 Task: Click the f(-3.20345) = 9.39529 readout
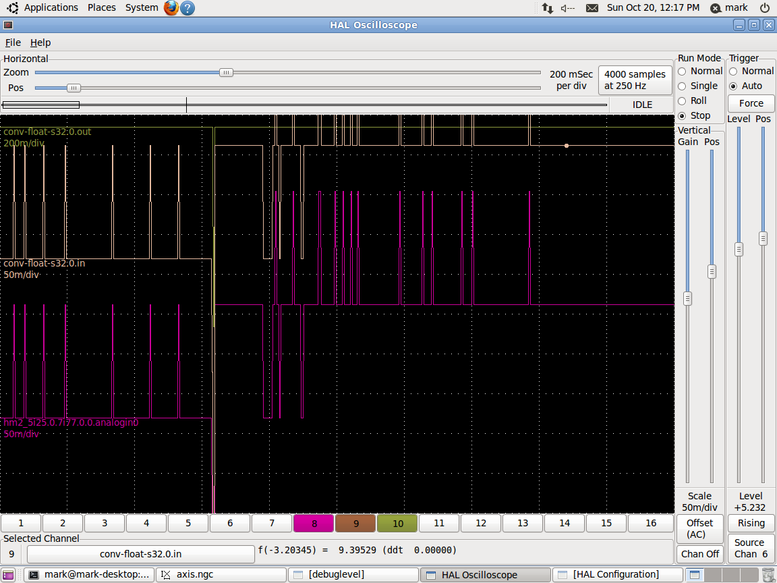357,551
